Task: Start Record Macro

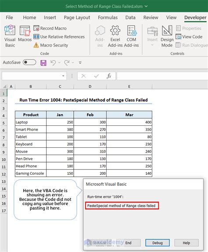Action: click(x=50, y=28)
